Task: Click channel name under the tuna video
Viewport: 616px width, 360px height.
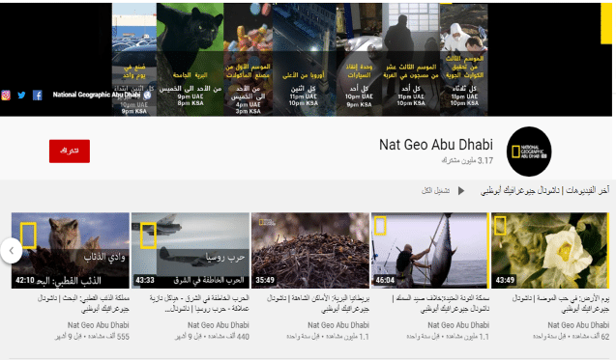Action: pyautogui.click(x=458, y=325)
